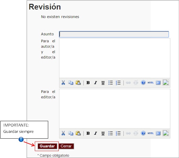Focus the Asunto subject field
The height and width of the screenshot is (158, 179).
pyautogui.click(x=114, y=34)
